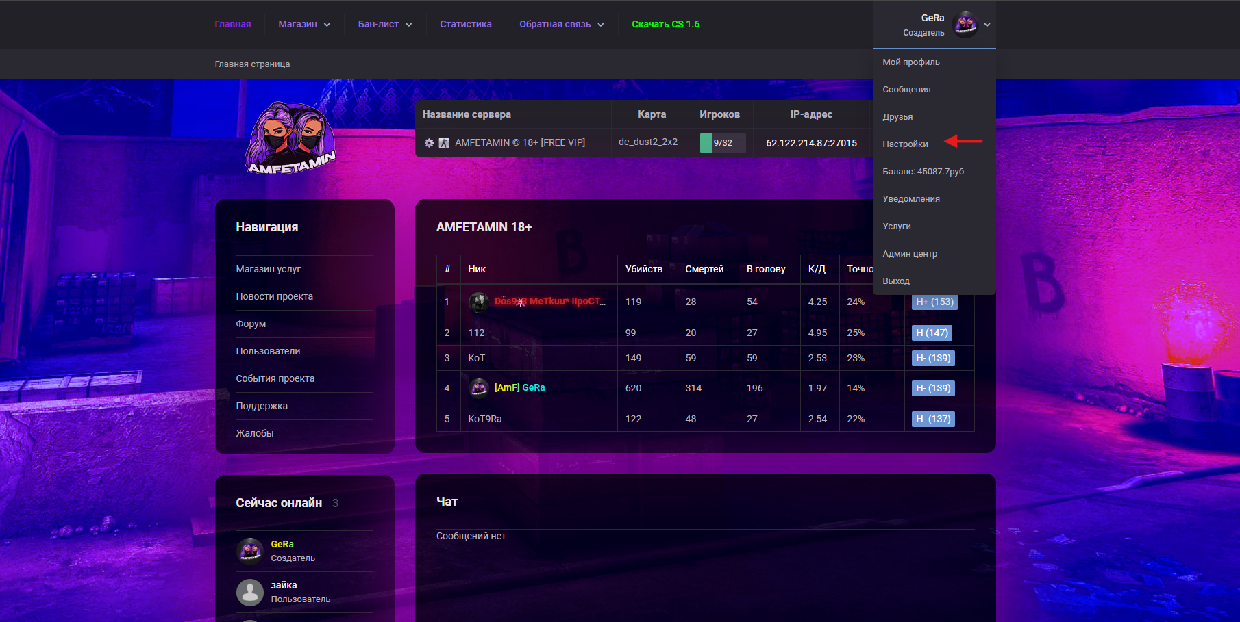The height and width of the screenshot is (622, 1240).
Task: Click зайка username in online list
Action: pyautogui.click(x=284, y=586)
